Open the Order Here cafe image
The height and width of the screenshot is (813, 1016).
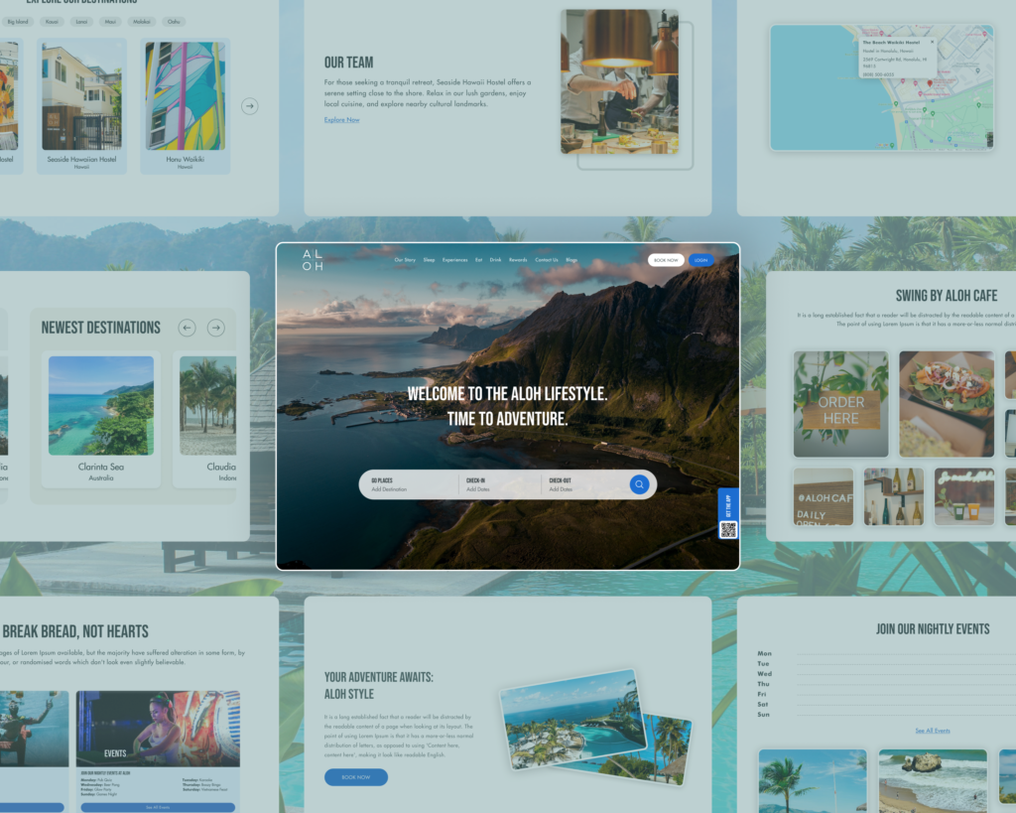point(840,403)
